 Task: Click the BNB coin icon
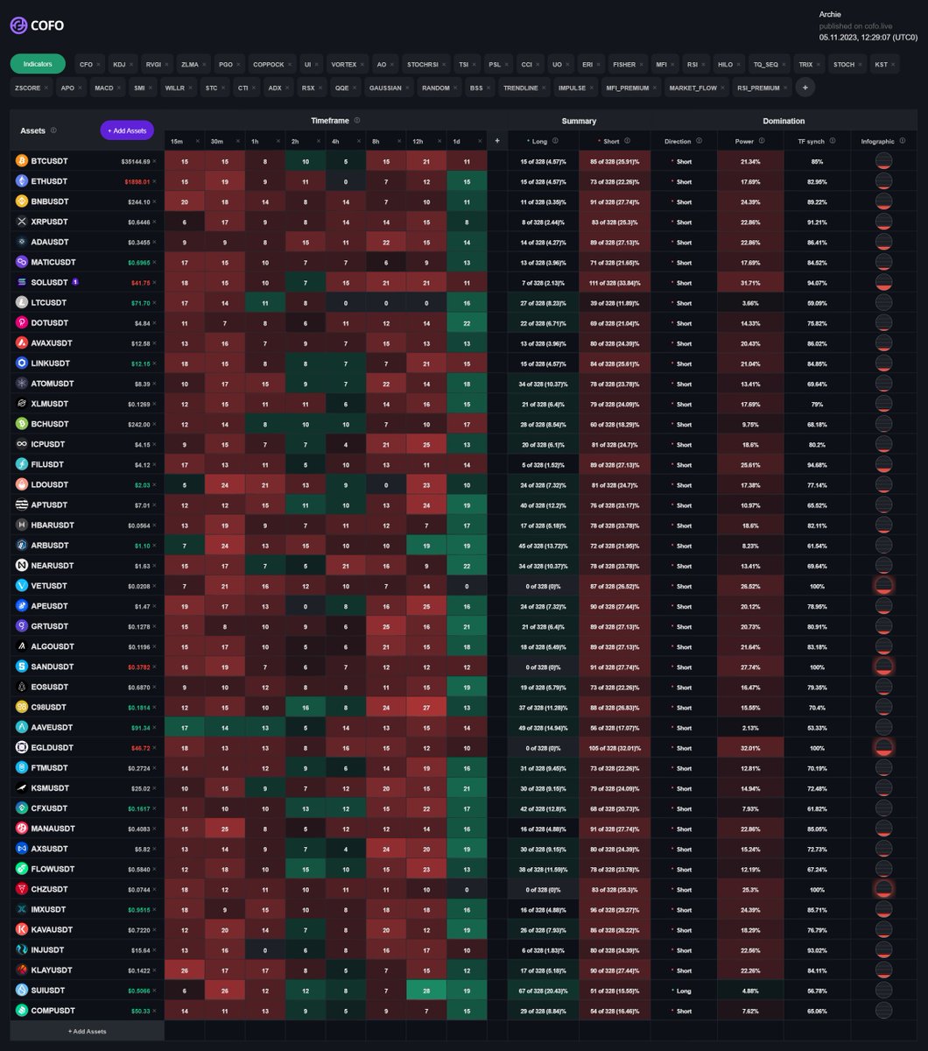22,201
